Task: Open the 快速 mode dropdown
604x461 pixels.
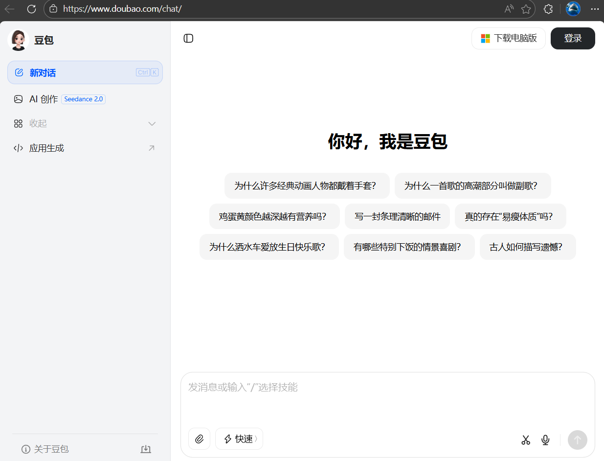Action: click(x=239, y=439)
